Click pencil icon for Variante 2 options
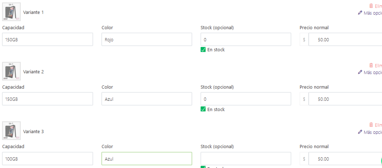382x168 pixels. tap(360, 72)
